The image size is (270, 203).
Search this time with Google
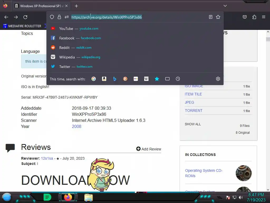coord(94,79)
